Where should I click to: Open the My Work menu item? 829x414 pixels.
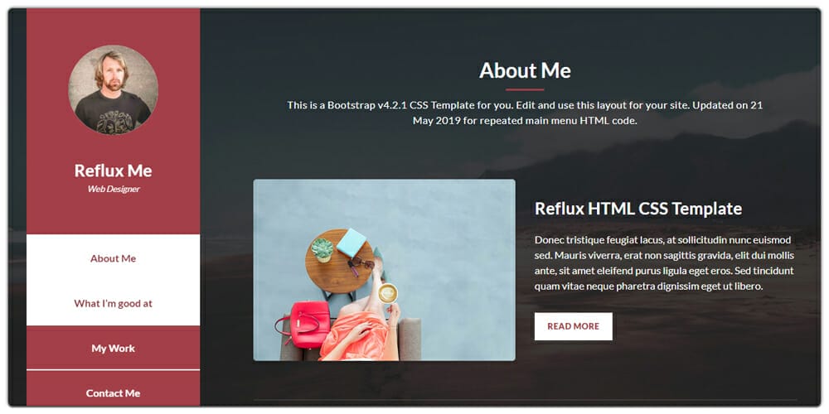(113, 348)
